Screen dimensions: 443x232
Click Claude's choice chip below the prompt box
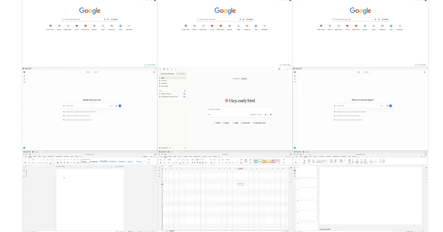[x=259, y=123]
